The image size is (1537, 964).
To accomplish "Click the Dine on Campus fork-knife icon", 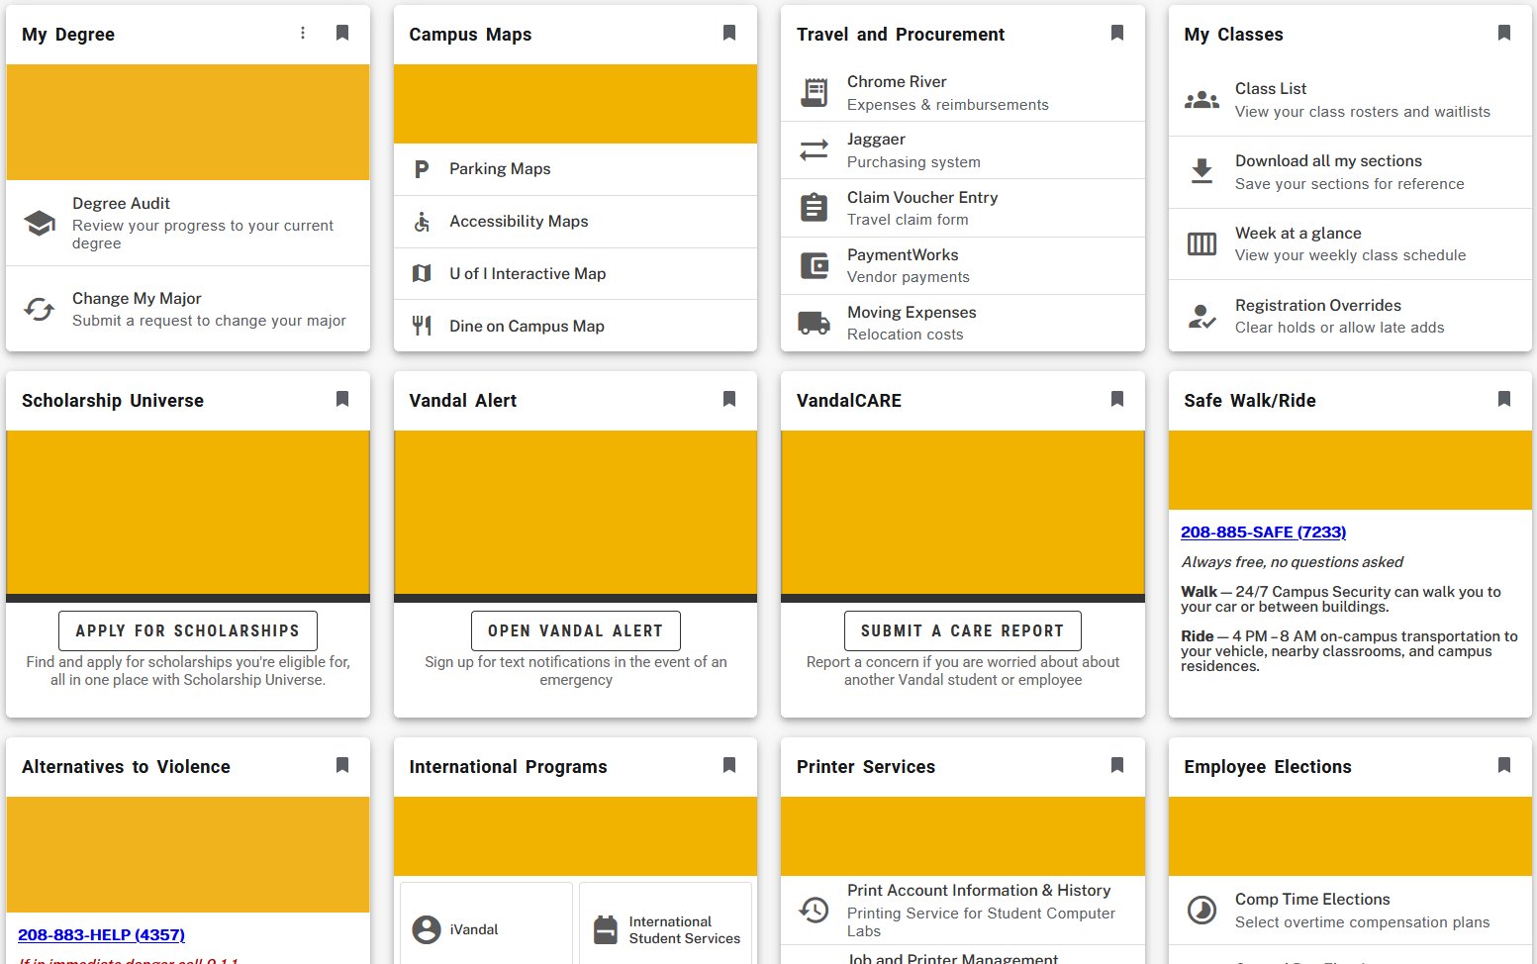I will (422, 326).
